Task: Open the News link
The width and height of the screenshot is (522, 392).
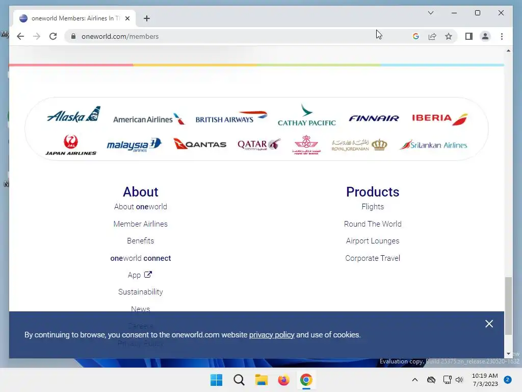Action: pos(141,309)
